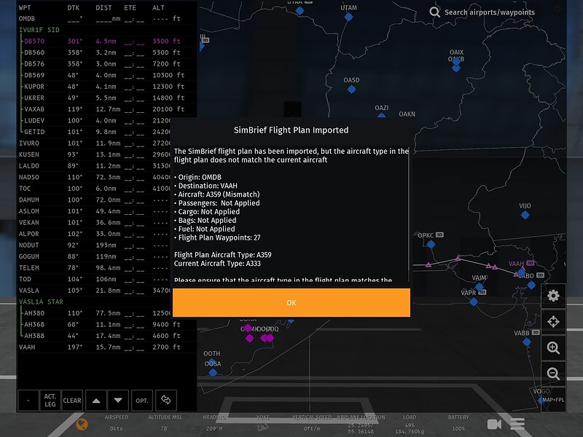Select the VASL1A STAR header row
Image resolution: width=583 pixels, height=437 pixels.
click(106, 302)
